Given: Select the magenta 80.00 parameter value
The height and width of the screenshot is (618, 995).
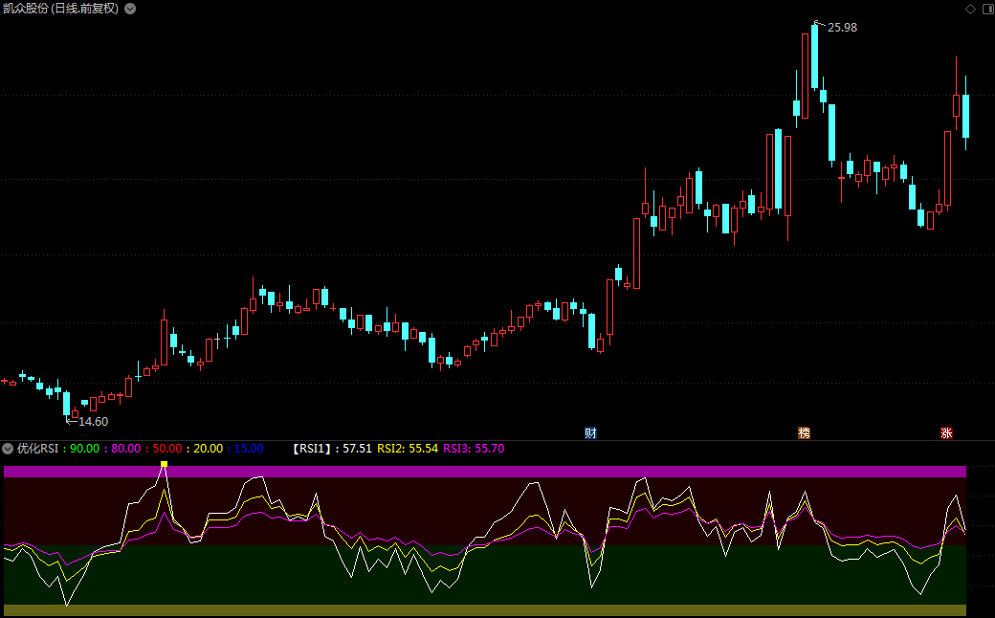Looking at the screenshot, I should click(125, 448).
